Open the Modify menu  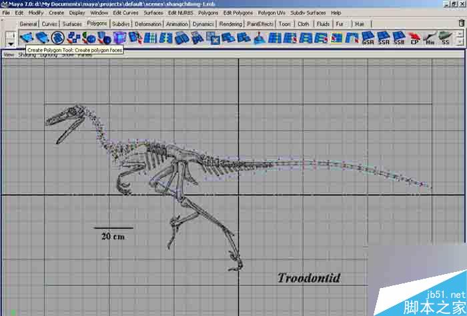[36, 13]
